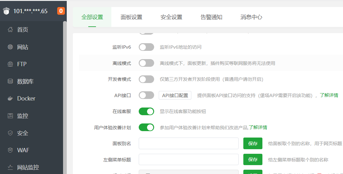
Task: Select the Security shield icon
Action: [10, 133]
